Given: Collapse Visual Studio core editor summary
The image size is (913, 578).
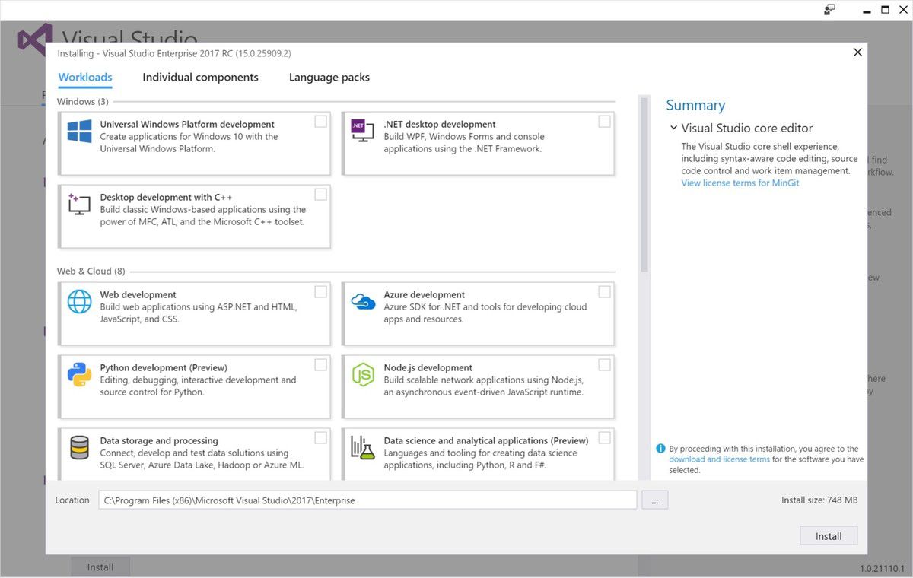Looking at the screenshot, I should pos(673,128).
